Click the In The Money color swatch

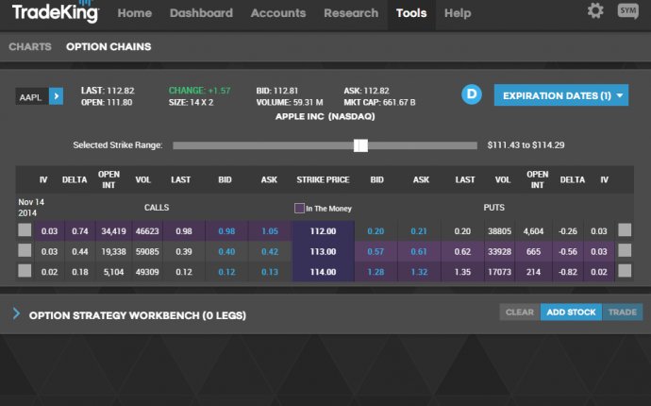click(x=299, y=209)
